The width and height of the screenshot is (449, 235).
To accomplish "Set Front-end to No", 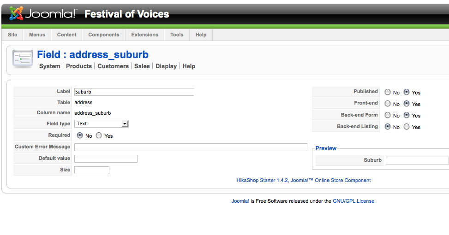I will coord(388,104).
